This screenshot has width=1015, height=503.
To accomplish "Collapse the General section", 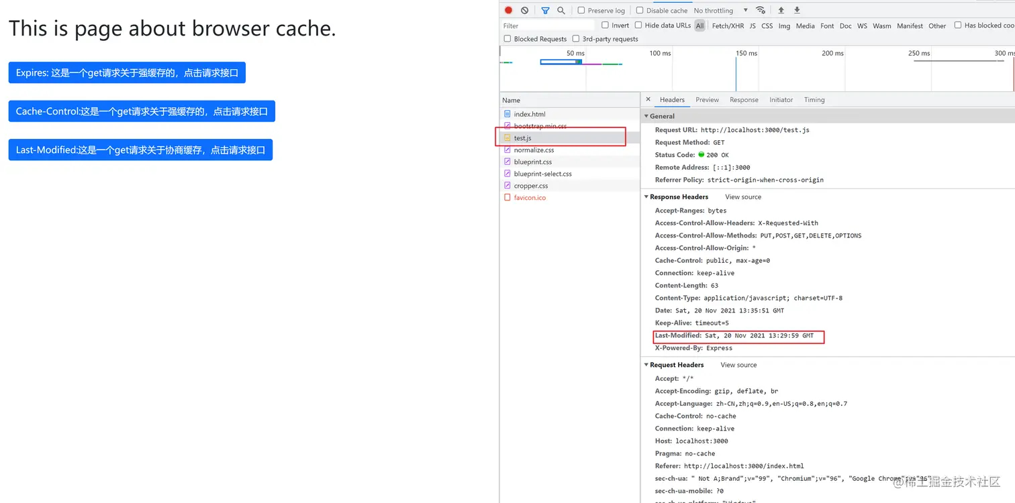I will coord(646,116).
